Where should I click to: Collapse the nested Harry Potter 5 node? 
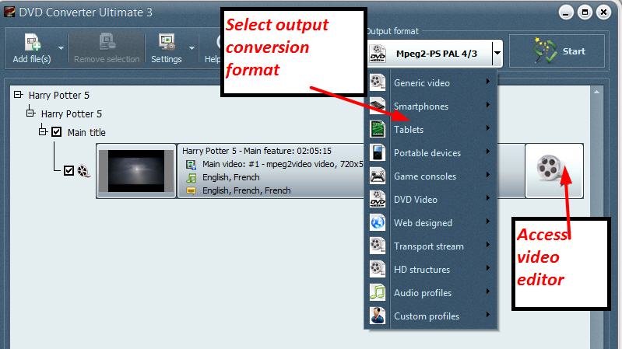point(30,113)
